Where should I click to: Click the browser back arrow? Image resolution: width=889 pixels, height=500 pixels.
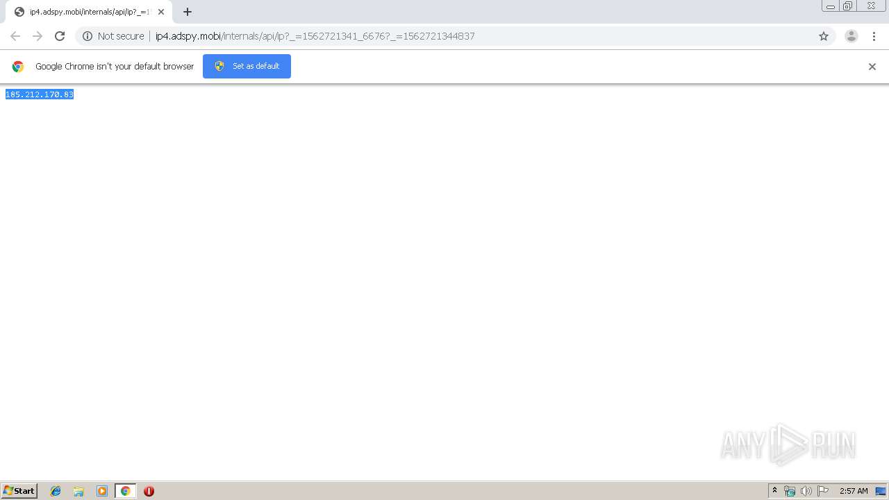click(15, 36)
